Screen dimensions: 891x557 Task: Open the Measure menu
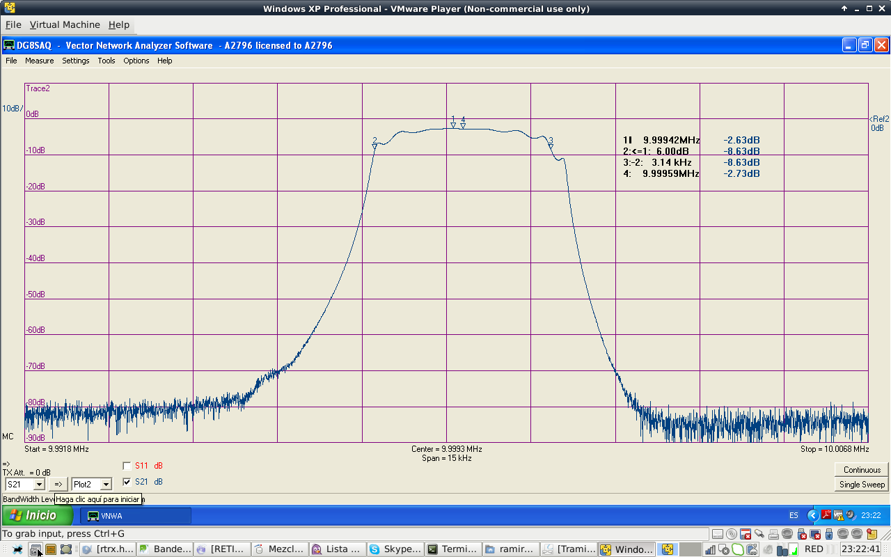point(39,61)
